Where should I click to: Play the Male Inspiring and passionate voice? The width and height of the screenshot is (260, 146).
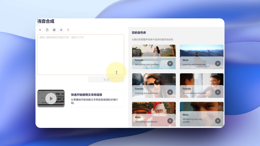click(x=218, y=64)
